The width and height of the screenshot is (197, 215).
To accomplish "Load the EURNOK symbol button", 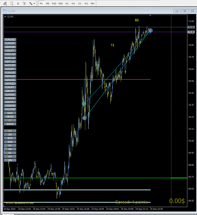I will pos(10,98).
